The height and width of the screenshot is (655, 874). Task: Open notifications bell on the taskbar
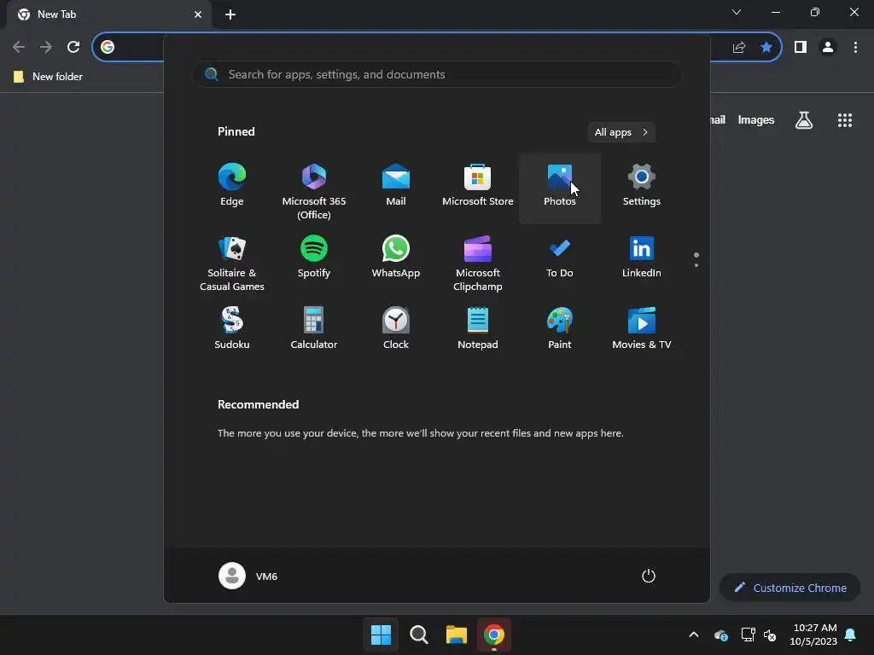click(851, 635)
